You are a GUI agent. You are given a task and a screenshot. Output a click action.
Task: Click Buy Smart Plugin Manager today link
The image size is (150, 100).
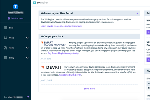tap(63, 53)
